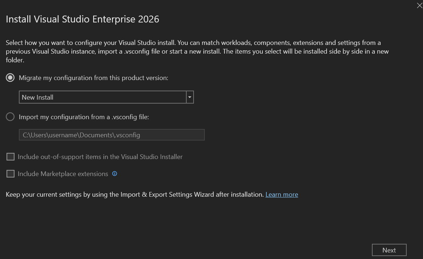Click the Install Visual Studio Enterprise 2026 title
Viewport: 423px width, 259px height.
[82, 19]
